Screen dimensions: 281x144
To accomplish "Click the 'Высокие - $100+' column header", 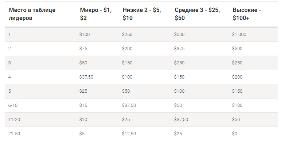I will coord(247,14).
